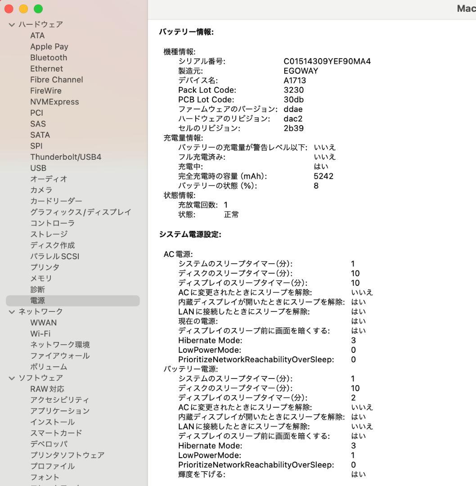Open WWAN under ネットワーク
The image size is (476, 486).
pyautogui.click(x=43, y=323)
